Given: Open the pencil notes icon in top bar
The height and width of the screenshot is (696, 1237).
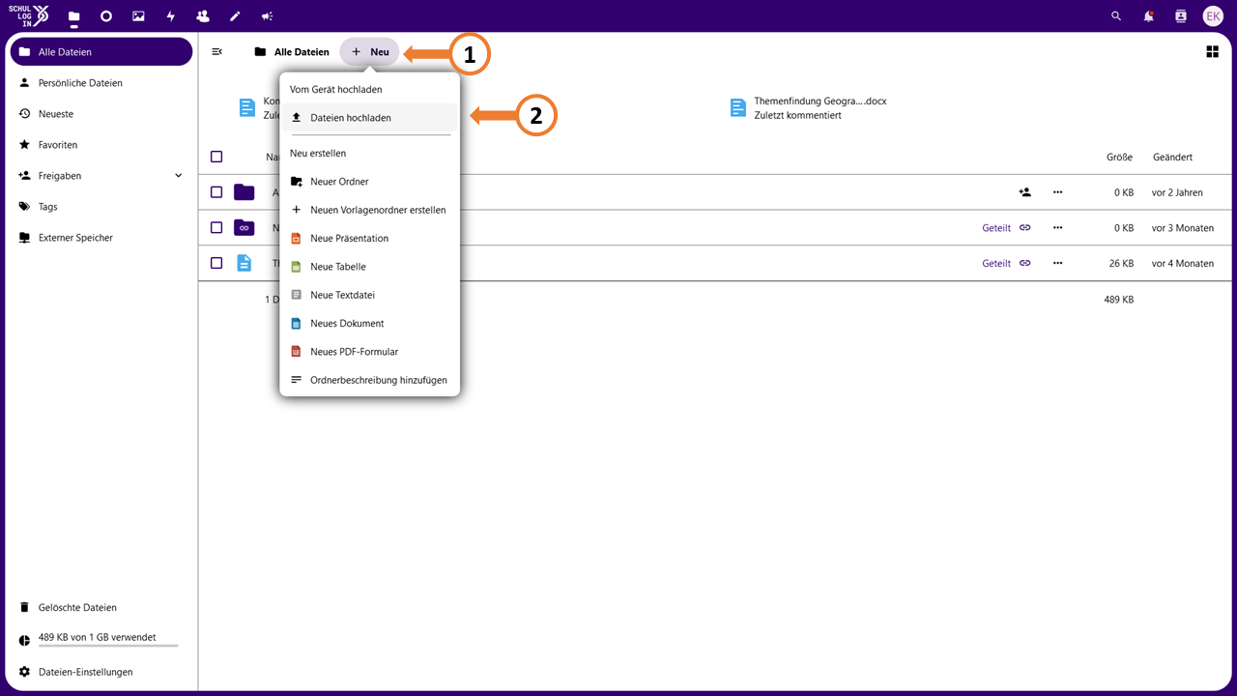Looking at the screenshot, I should (235, 16).
